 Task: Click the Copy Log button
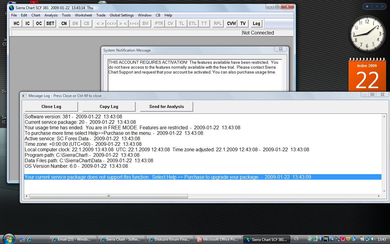[x=109, y=106]
